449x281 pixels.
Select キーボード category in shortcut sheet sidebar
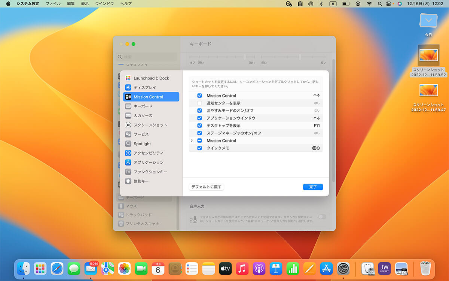pos(151,106)
